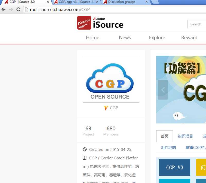Open the 组件地图 link
This screenshot has height=183, width=206.
click(x=168, y=148)
